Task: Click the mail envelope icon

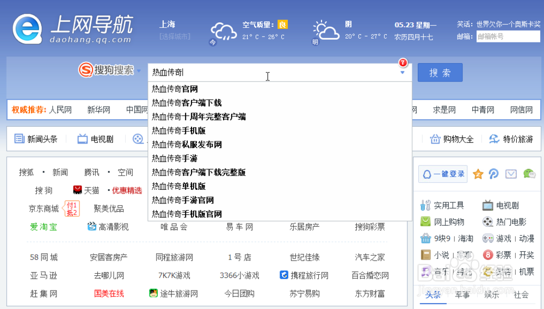Action: pyautogui.click(x=511, y=174)
